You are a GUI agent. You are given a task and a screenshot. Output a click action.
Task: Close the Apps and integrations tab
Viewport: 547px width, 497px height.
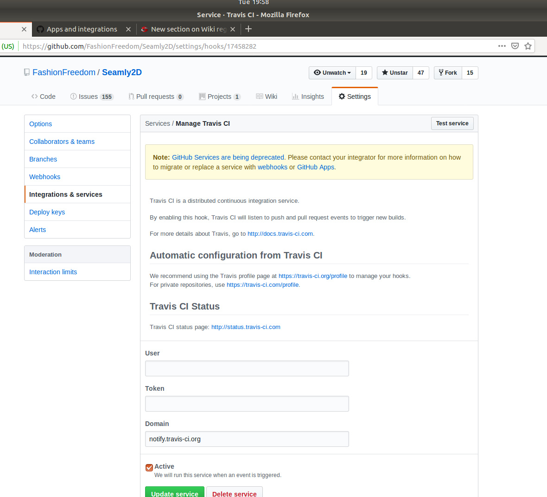tap(128, 29)
